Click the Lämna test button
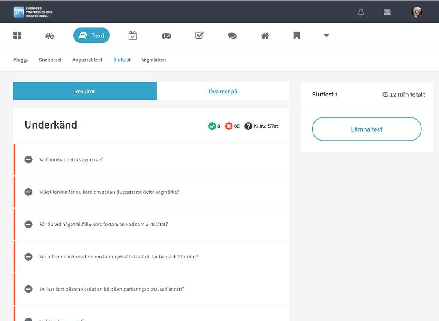Screen dimensions: 439x321 point(367,129)
